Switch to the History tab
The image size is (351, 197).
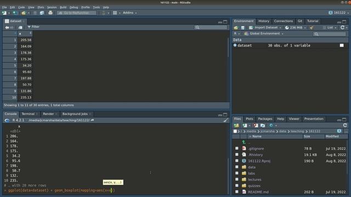click(264, 21)
